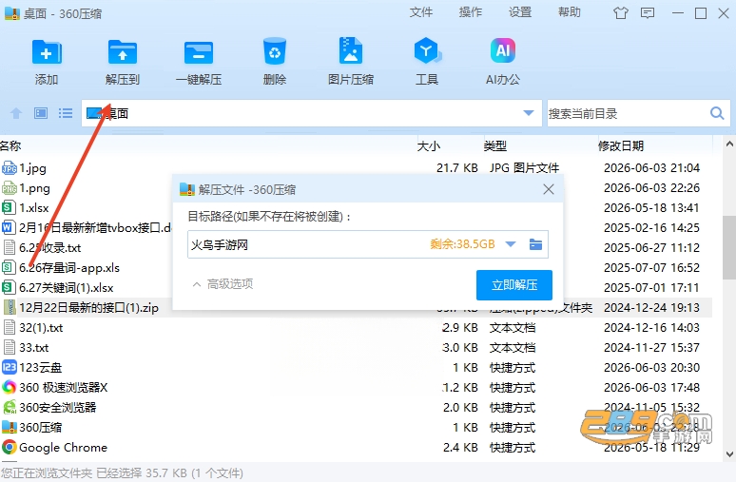Open the 文件 (File) menu
The height and width of the screenshot is (482, 736).
coord(421,12)
